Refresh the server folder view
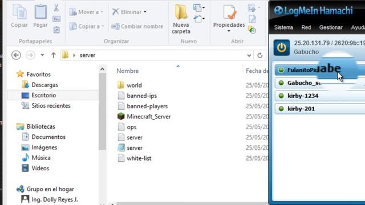 coord(260,55)
